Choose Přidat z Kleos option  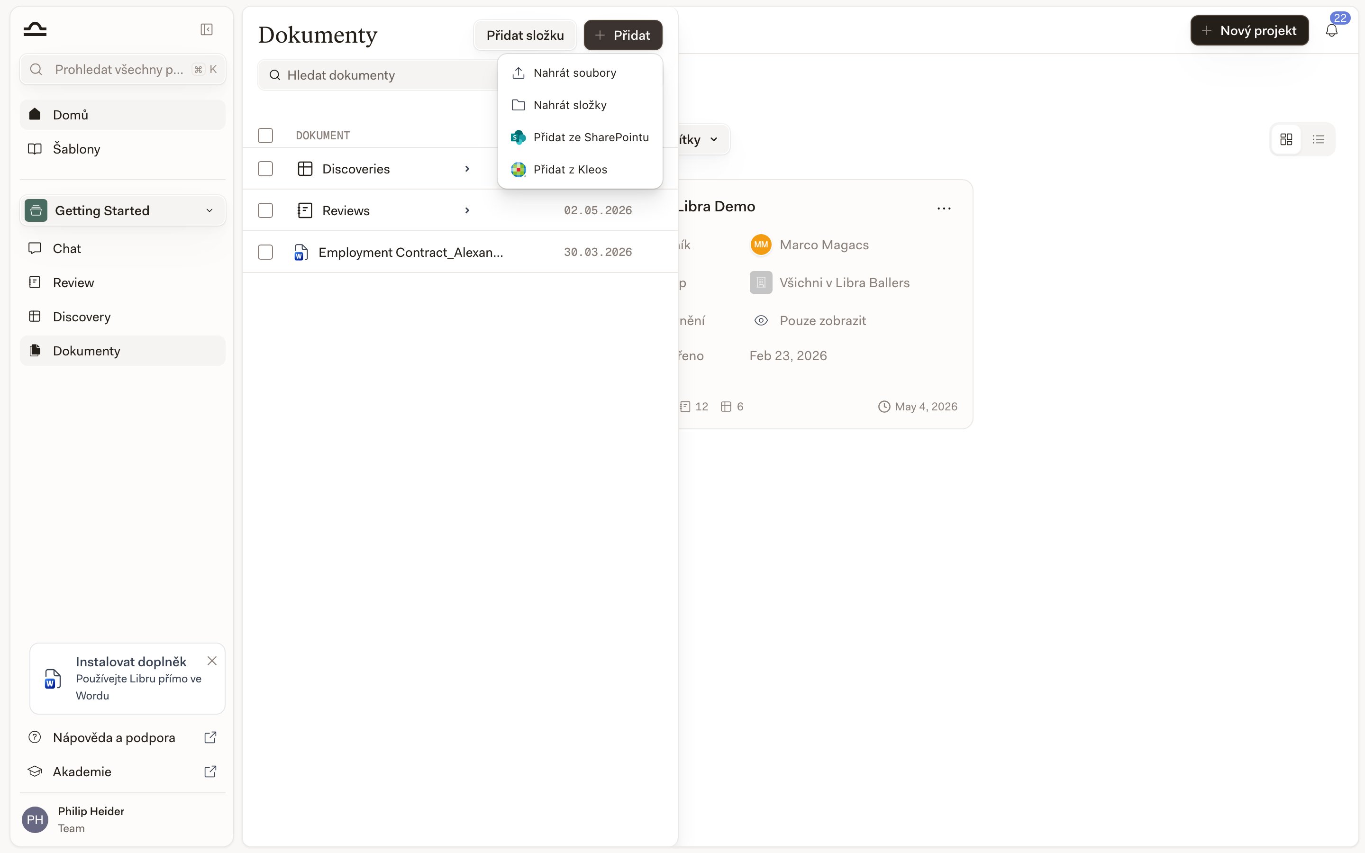coord(580,169)
